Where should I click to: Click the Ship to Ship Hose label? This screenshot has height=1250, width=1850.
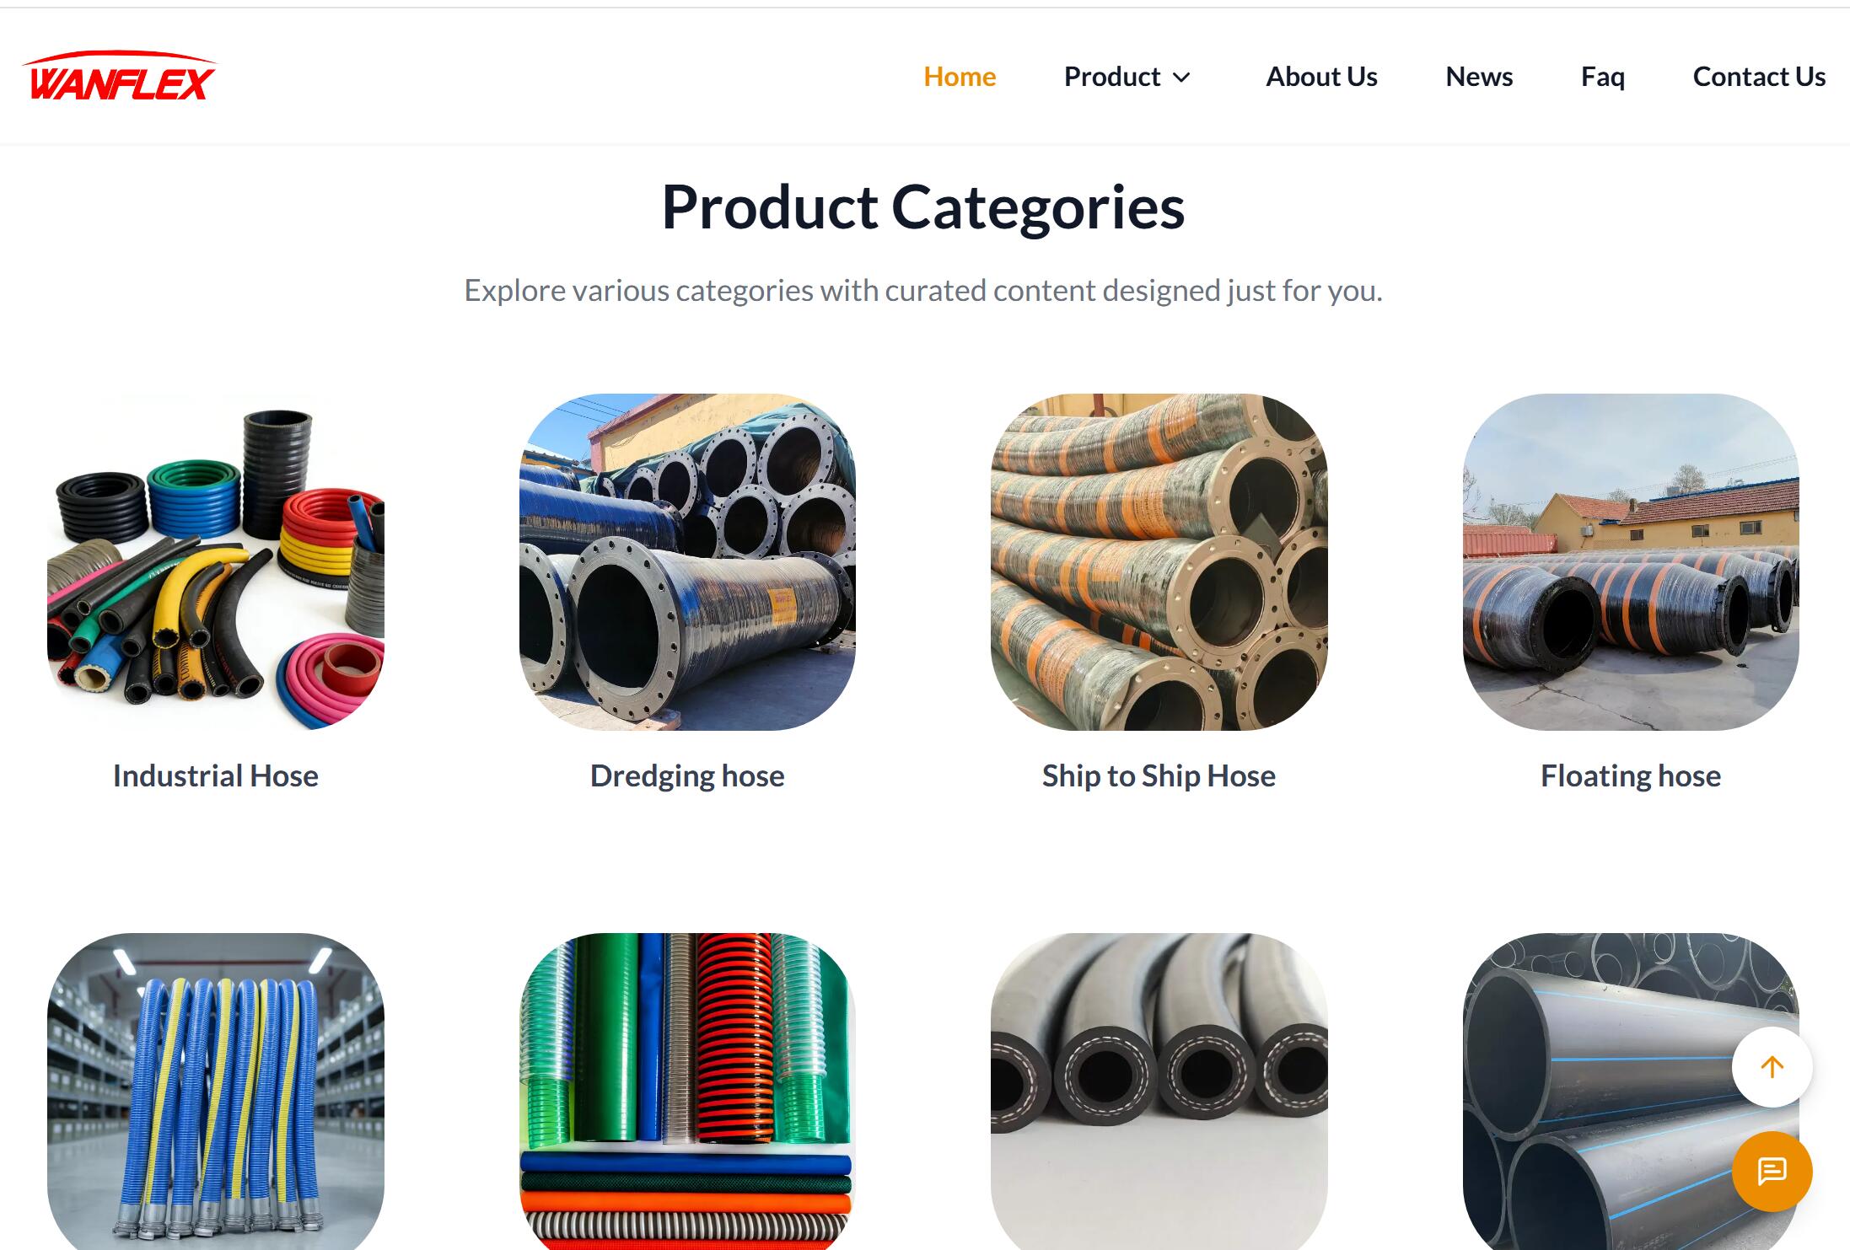tap(1159, 775)
